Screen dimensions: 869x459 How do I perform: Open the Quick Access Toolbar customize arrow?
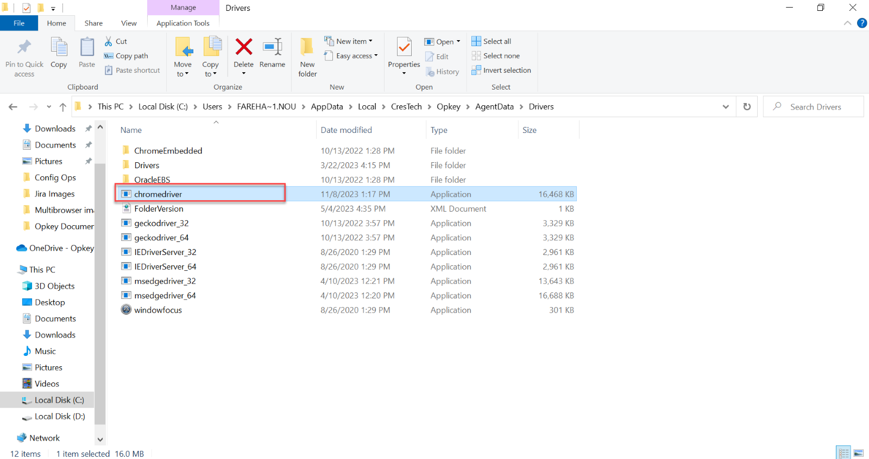coord(53,8)
